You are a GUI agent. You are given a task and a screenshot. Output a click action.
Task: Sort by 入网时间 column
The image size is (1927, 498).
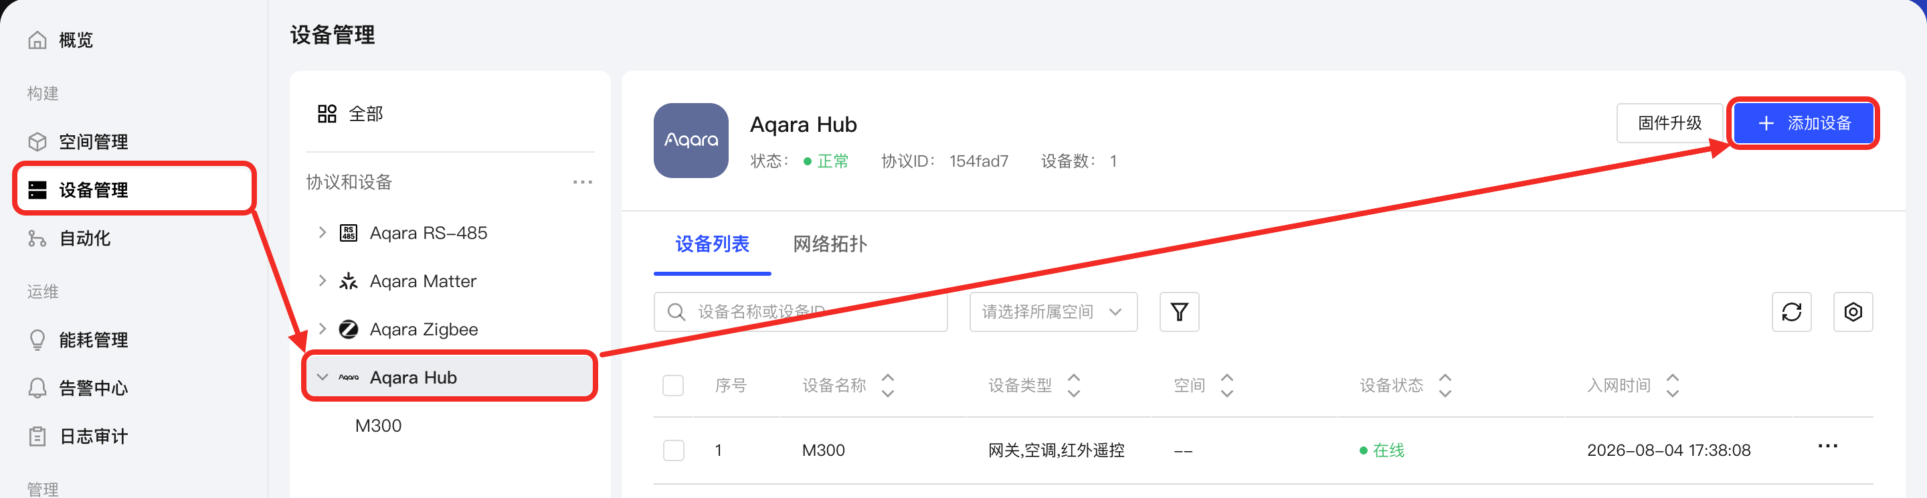pyautogui.click(x=1673, y=386)
